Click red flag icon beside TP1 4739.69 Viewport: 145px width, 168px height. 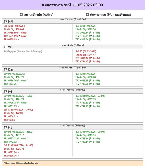(19, 32)
